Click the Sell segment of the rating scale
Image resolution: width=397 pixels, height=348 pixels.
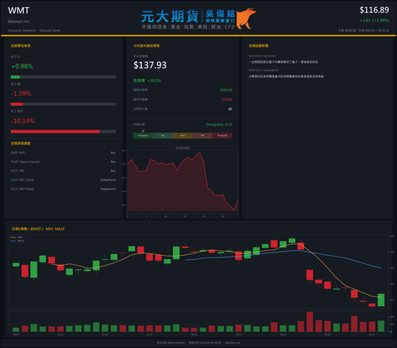[202, 136]
